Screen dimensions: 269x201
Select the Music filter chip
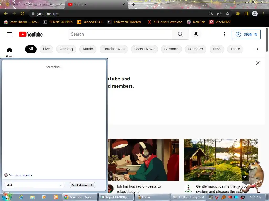88,49
